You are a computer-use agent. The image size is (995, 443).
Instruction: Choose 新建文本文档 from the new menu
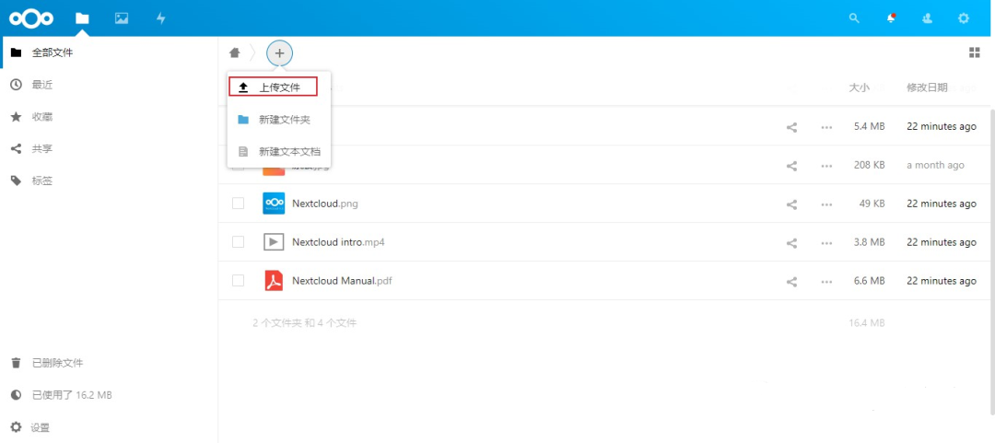point(278,152)
